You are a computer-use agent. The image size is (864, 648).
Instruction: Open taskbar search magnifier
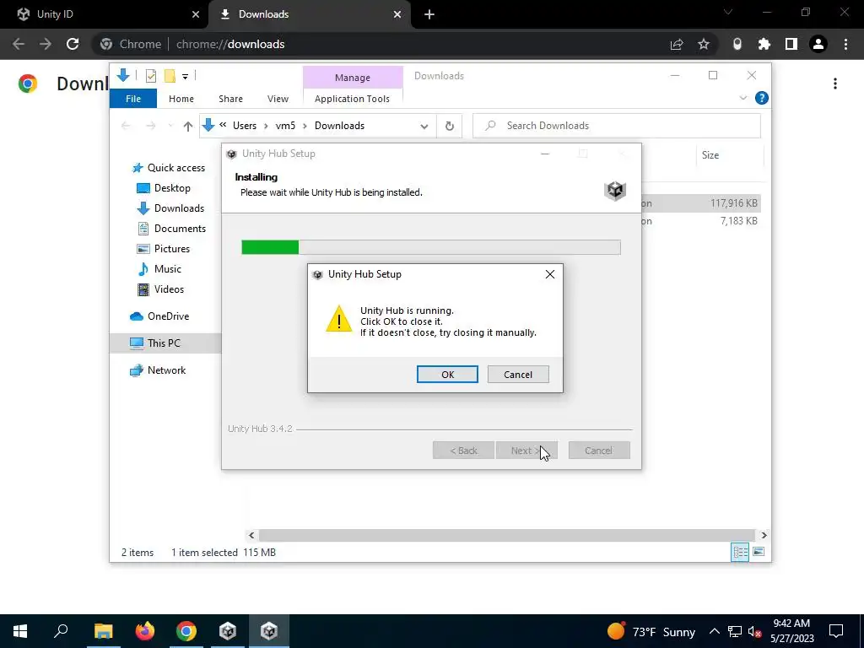61,631
